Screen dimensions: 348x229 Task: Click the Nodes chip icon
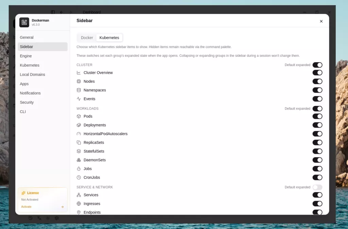click(x=79, y=81)
